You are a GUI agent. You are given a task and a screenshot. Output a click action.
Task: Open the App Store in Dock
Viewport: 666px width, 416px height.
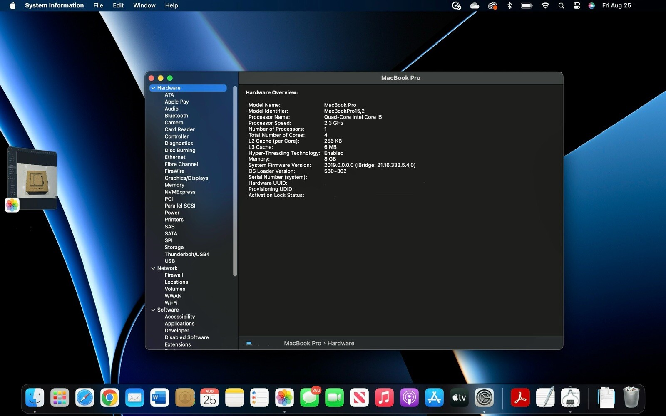point(435,398)
